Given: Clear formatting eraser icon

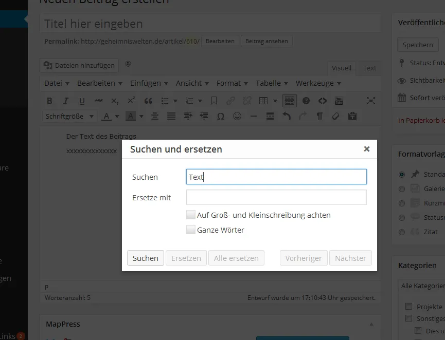Looking at the screenshot, I should (x=336, y=116).
